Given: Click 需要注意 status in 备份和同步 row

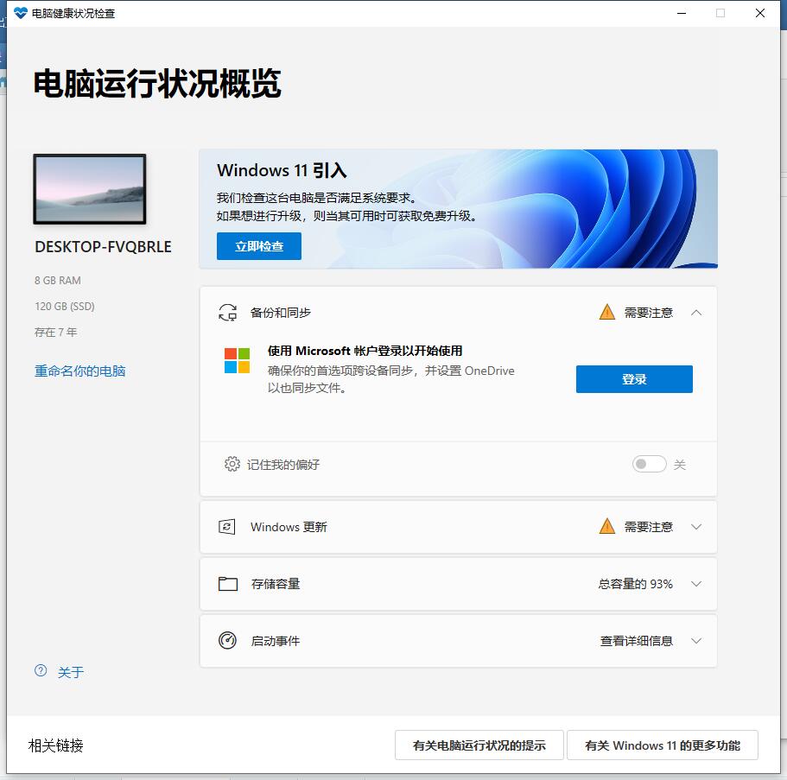Looking at the screenshot, I should (649, 313).
